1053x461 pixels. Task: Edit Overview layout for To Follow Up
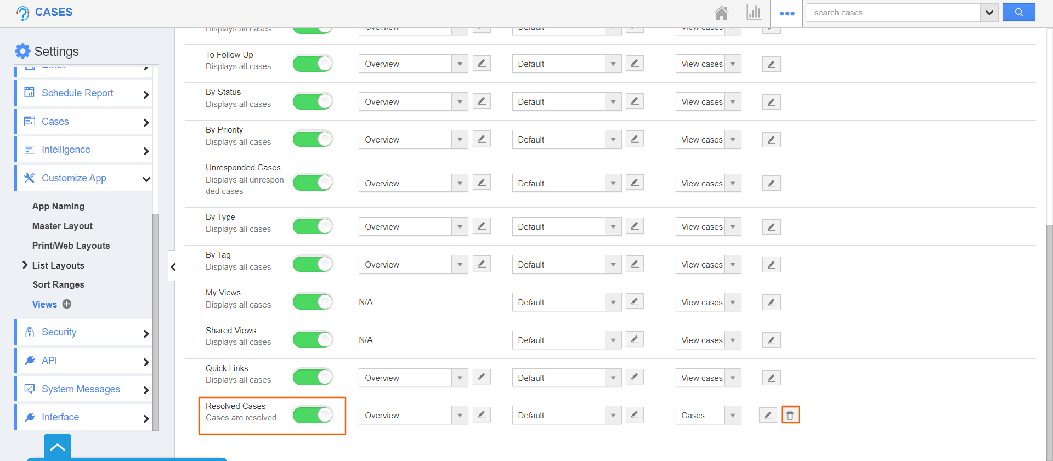pyautogui.click(x=482, y=64)
